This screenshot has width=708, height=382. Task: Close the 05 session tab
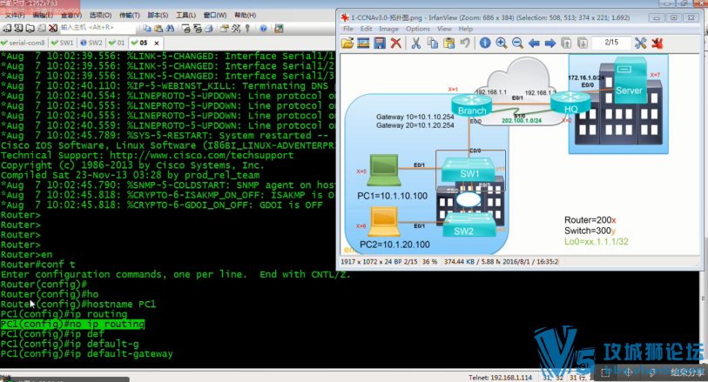pos(157,44)
